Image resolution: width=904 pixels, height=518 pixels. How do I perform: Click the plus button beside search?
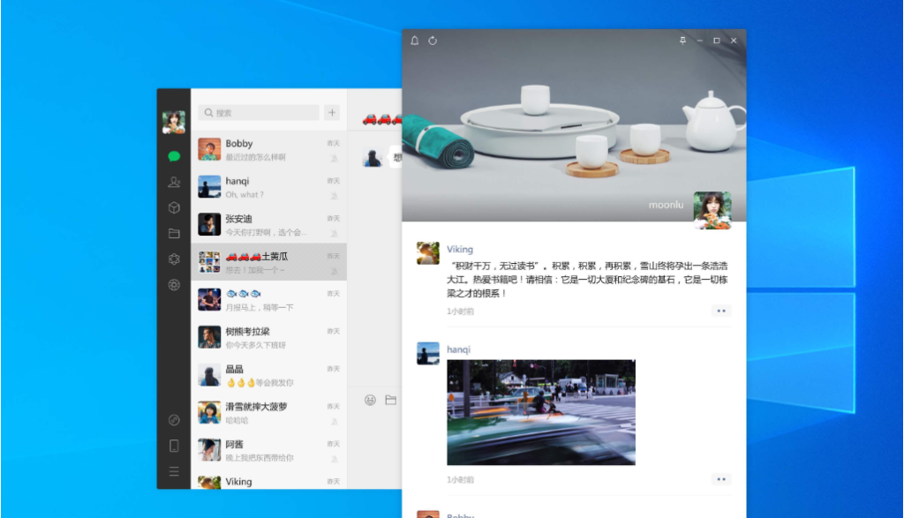(x=332, y=113)
